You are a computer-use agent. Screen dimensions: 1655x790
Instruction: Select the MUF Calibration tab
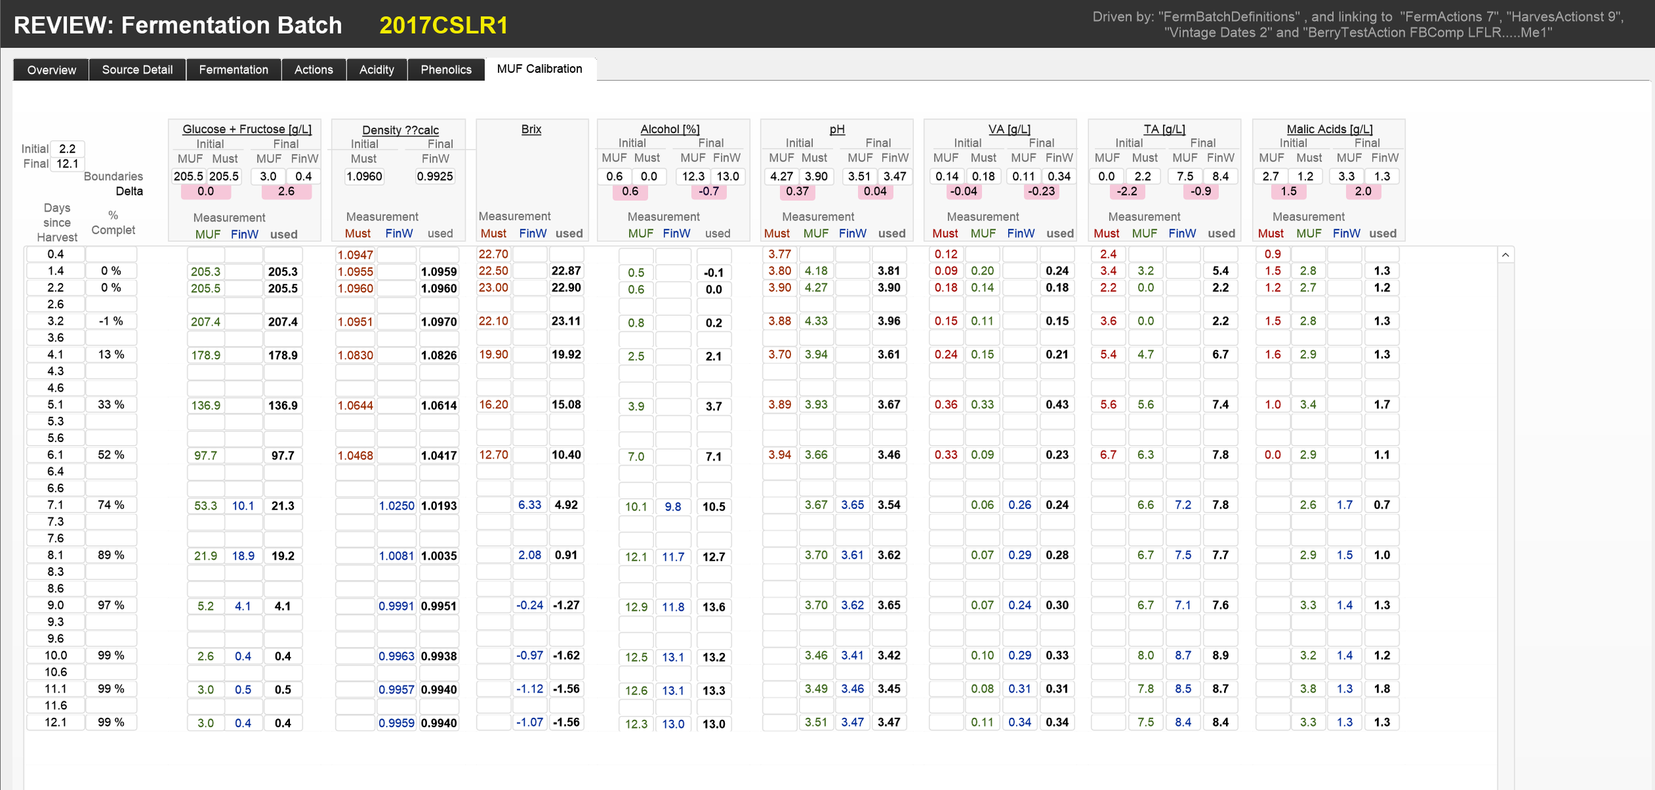tap(540, 69)
